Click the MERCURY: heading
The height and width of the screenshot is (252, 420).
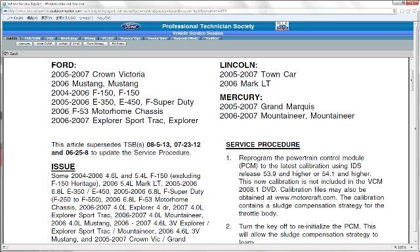point(241,98)
